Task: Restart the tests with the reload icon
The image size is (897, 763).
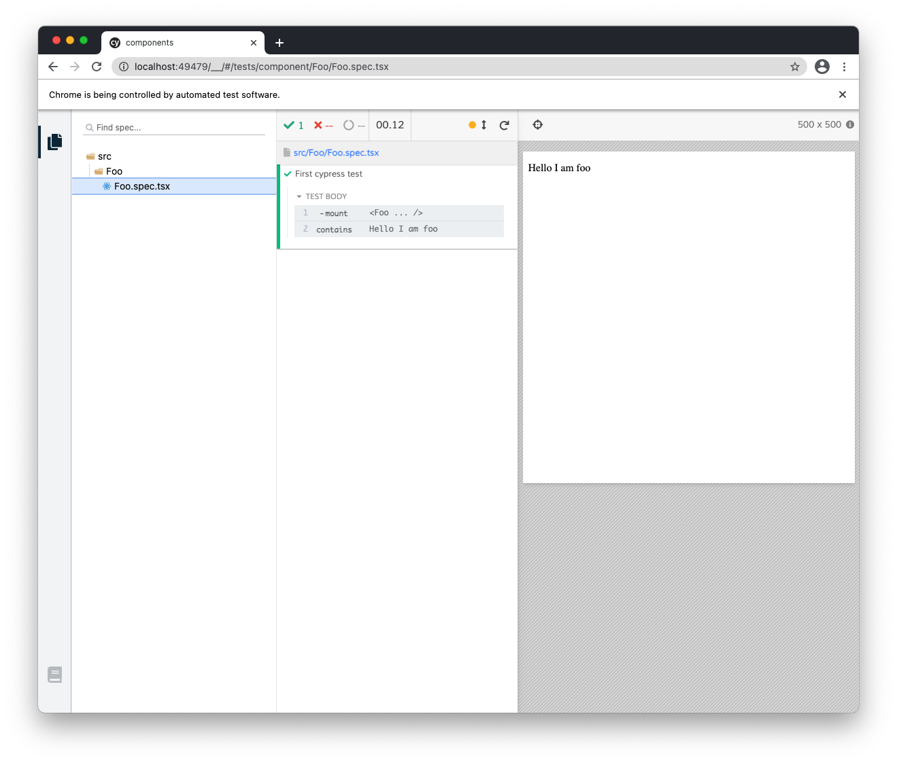Action: (x=504, y=125)
